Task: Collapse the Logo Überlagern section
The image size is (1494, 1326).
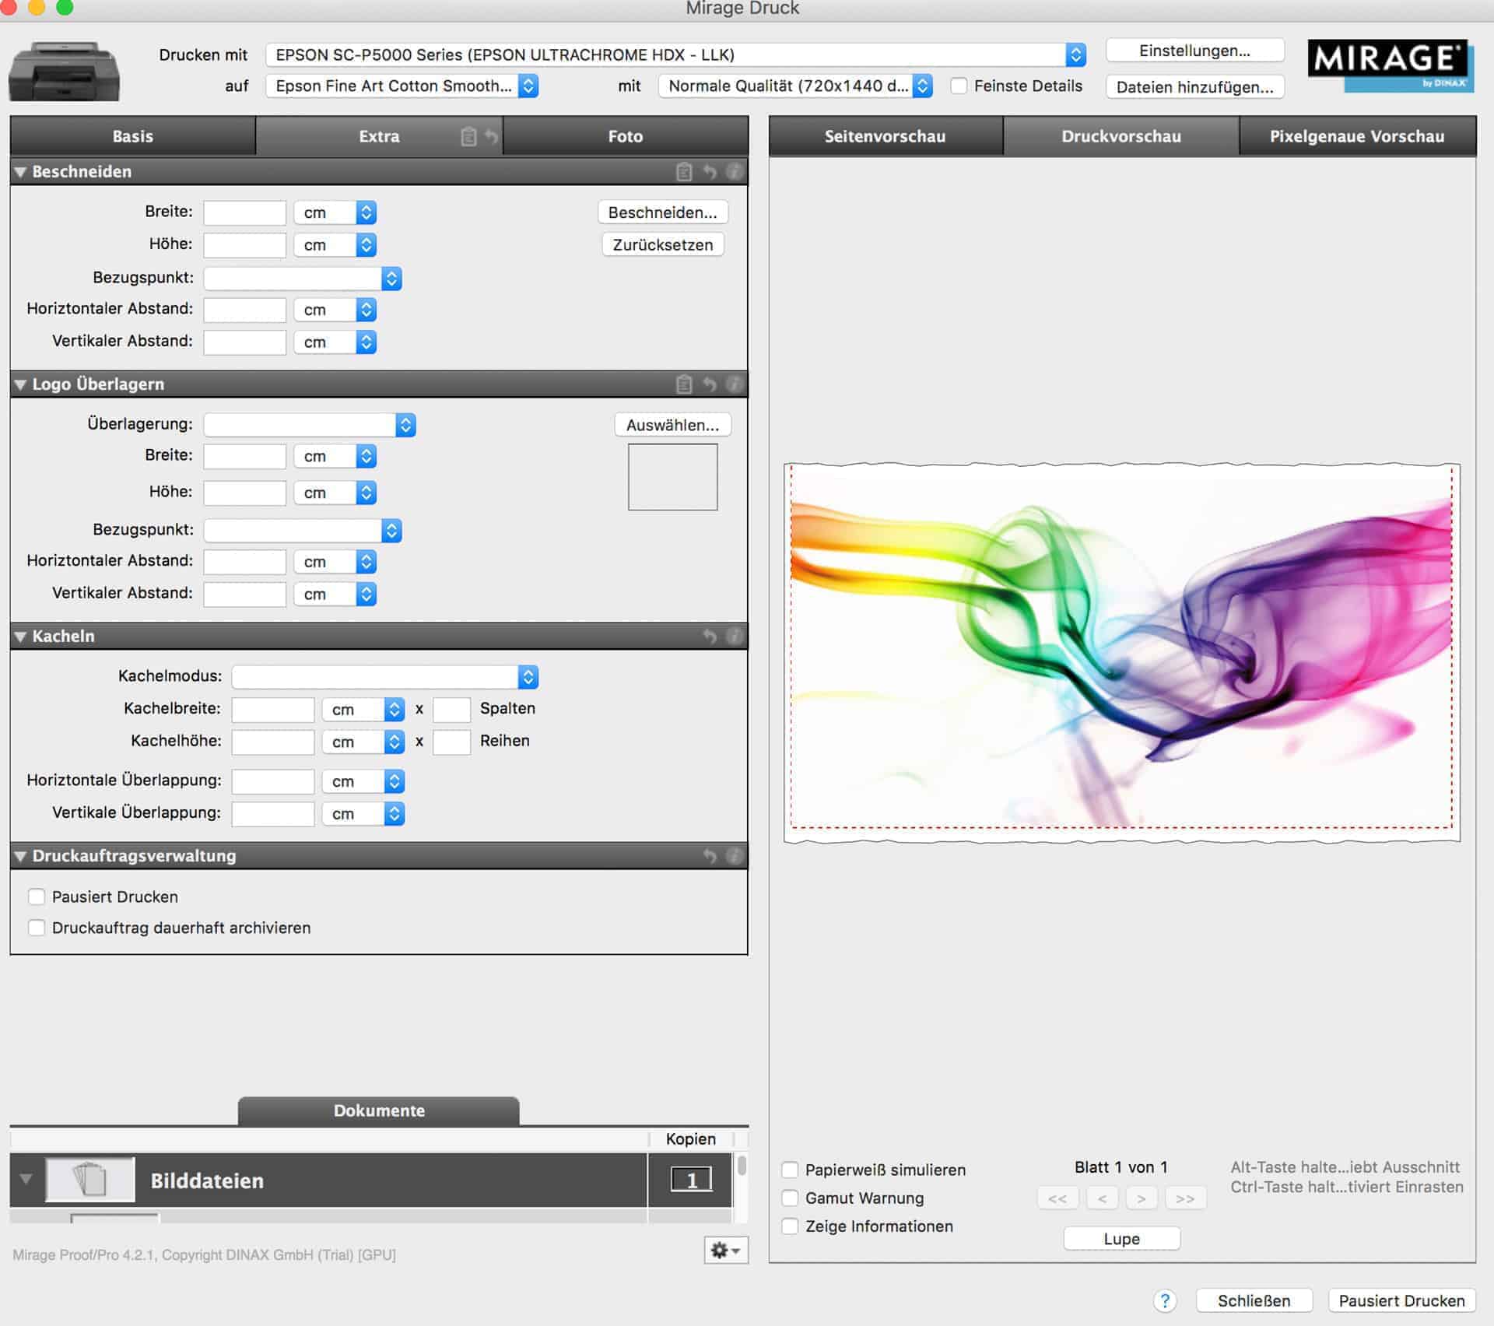Action: click(21, 384)
